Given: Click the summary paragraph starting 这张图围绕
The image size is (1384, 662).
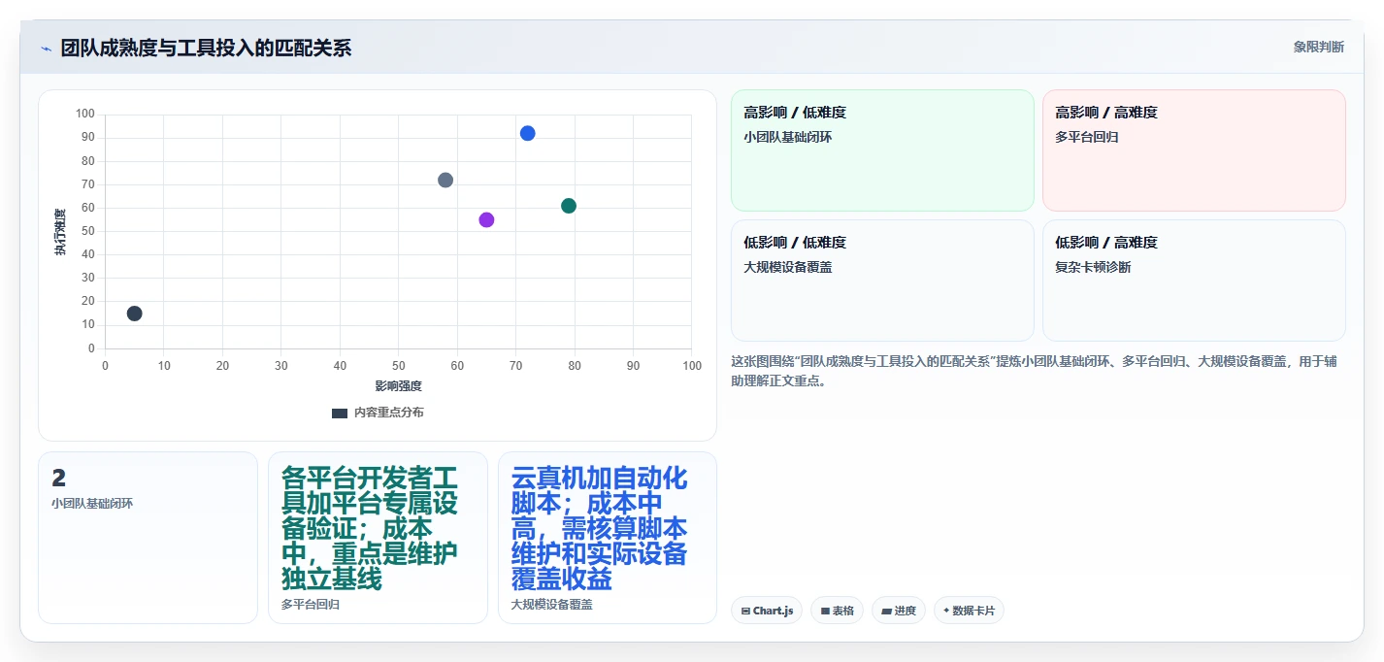Looking at the screenshot, I should tap(1037, 371).
